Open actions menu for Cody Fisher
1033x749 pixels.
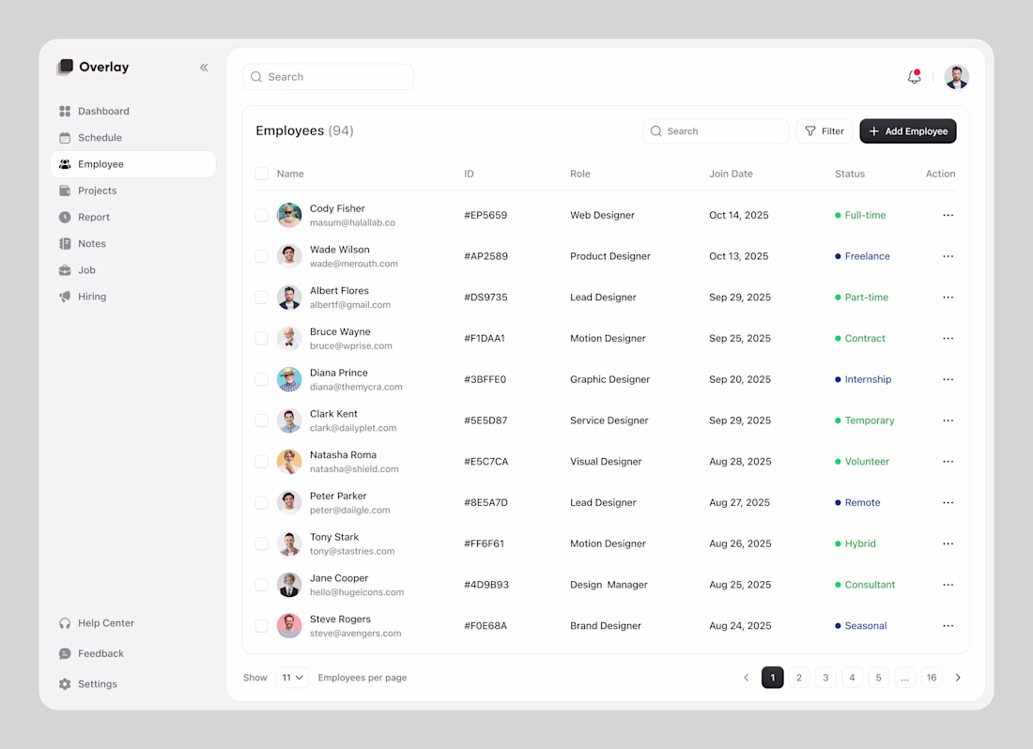948,215
